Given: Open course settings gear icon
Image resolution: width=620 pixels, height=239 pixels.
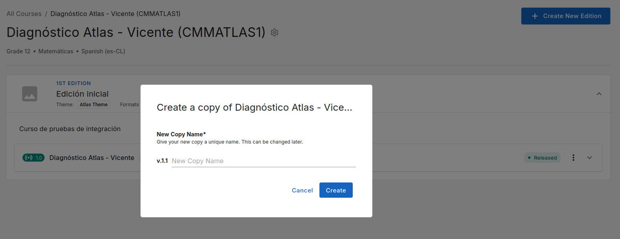Looking at the screenshot, I should point(274,32).
